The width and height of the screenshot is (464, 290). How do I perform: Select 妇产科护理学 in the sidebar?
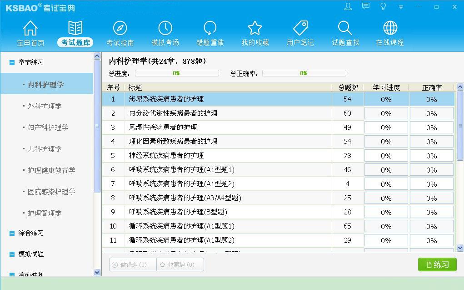pyautogui.click(x=48, y=127)
